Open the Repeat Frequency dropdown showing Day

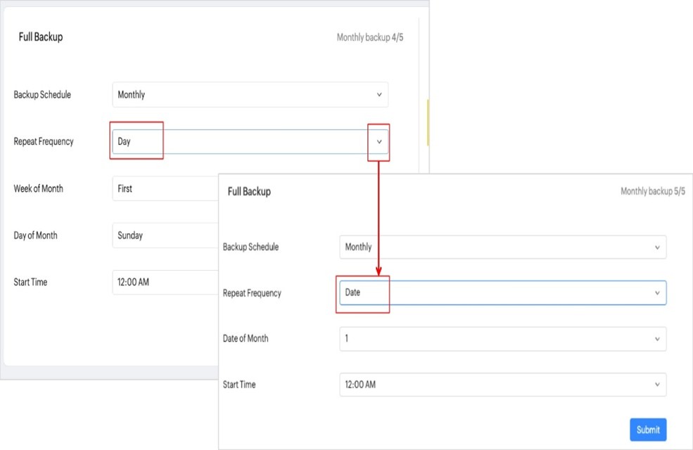(x=239, y=141)
